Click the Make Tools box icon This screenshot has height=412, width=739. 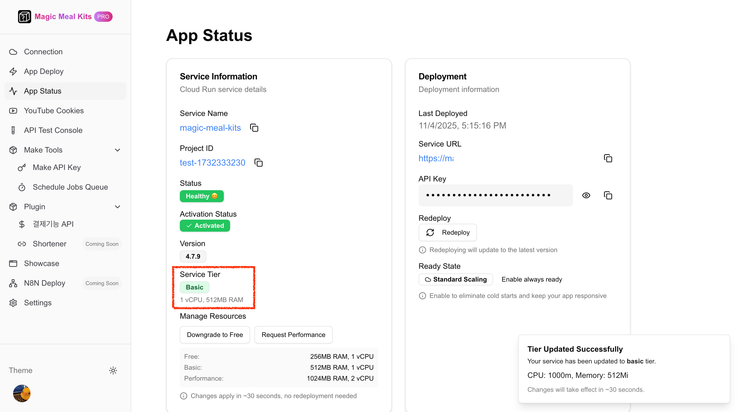tap(13, 150)
